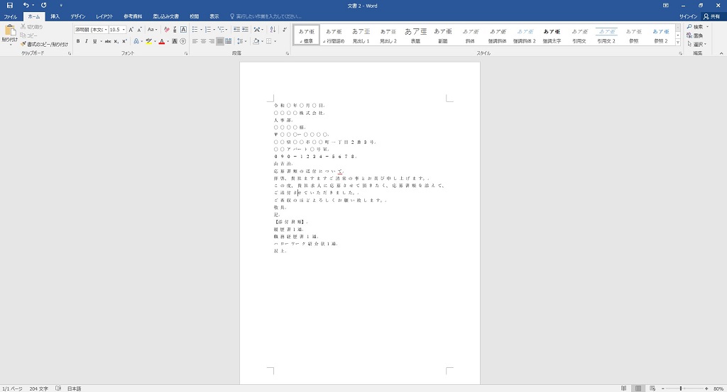Switch to the Design (デザイン) tab
The height and width of the screenshot is (392, 727).
tap(78, 17)
